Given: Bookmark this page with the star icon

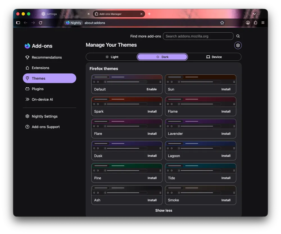Looking at the screenshot, I should pyautogui.click(x=222, y=23).
